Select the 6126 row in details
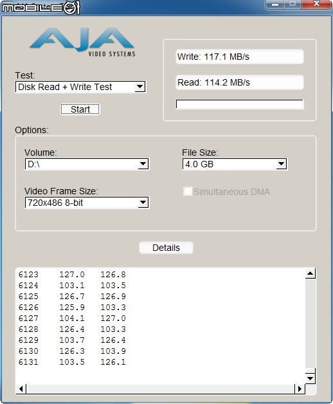333x404 pixels. (72, 308)
